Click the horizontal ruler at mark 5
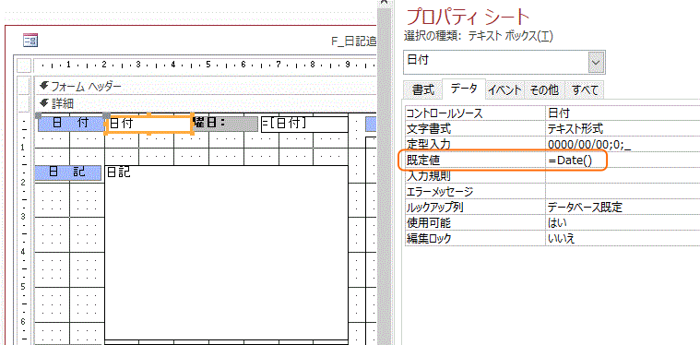The width and height of the screenshot is (700, 345). 208,65
